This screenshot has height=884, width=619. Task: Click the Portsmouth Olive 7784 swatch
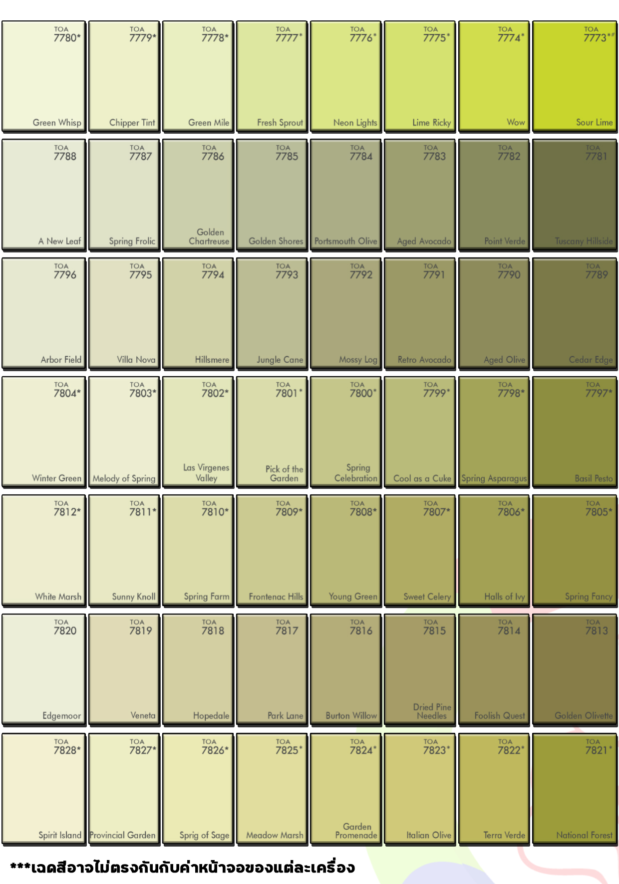pyautogui.click(x=345, y=195)
